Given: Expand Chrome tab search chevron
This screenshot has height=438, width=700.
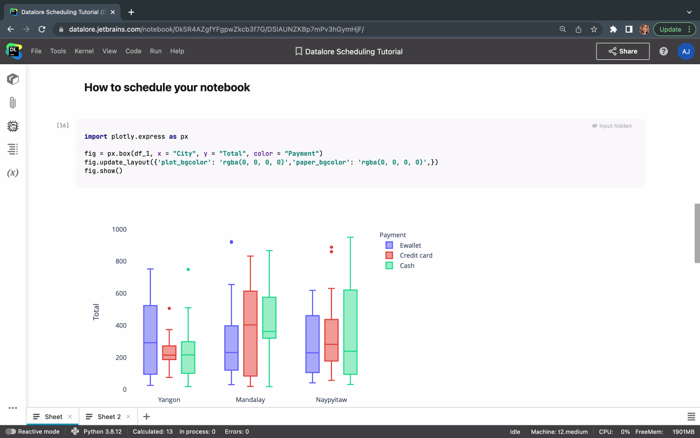Looking at the screenshot, I should point(689,12).
